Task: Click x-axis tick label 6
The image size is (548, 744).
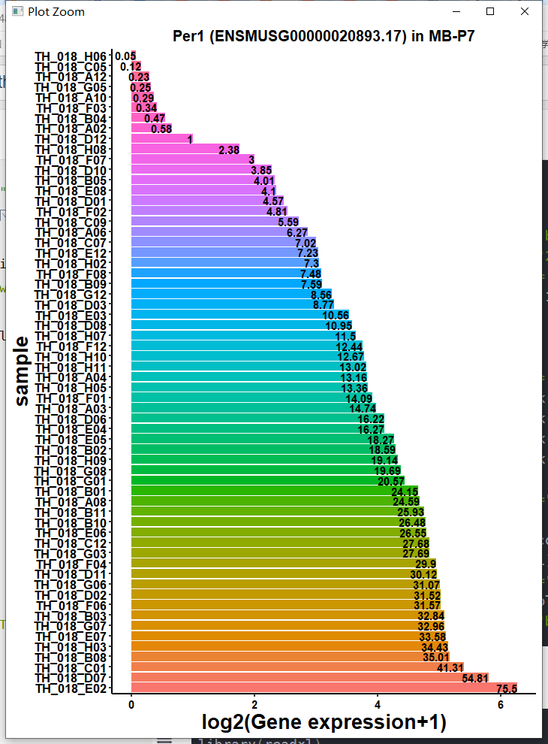Action: click(501, 705)
